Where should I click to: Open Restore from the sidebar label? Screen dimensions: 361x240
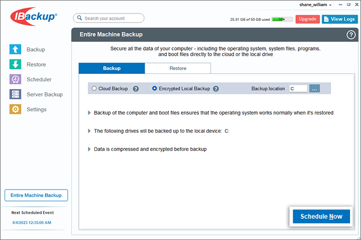pos(36,65)
